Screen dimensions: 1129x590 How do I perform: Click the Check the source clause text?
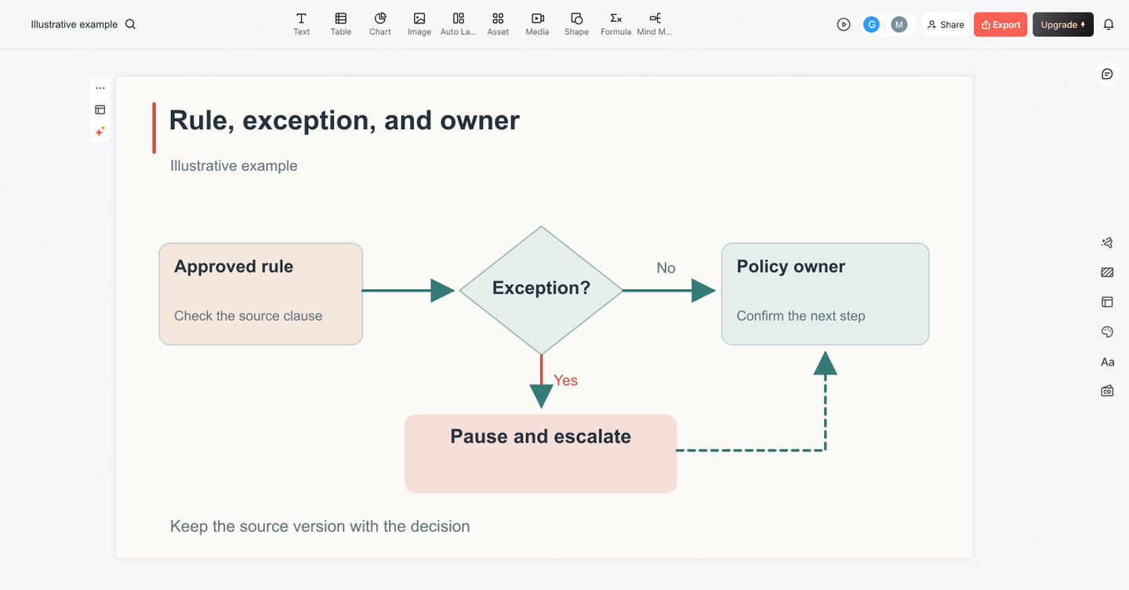point(248,316)
